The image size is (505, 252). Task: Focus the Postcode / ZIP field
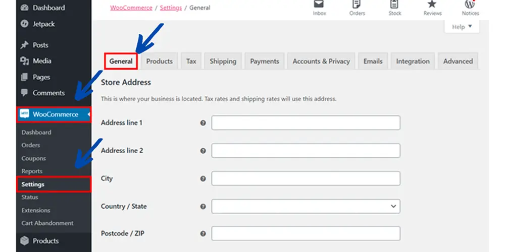306,234
